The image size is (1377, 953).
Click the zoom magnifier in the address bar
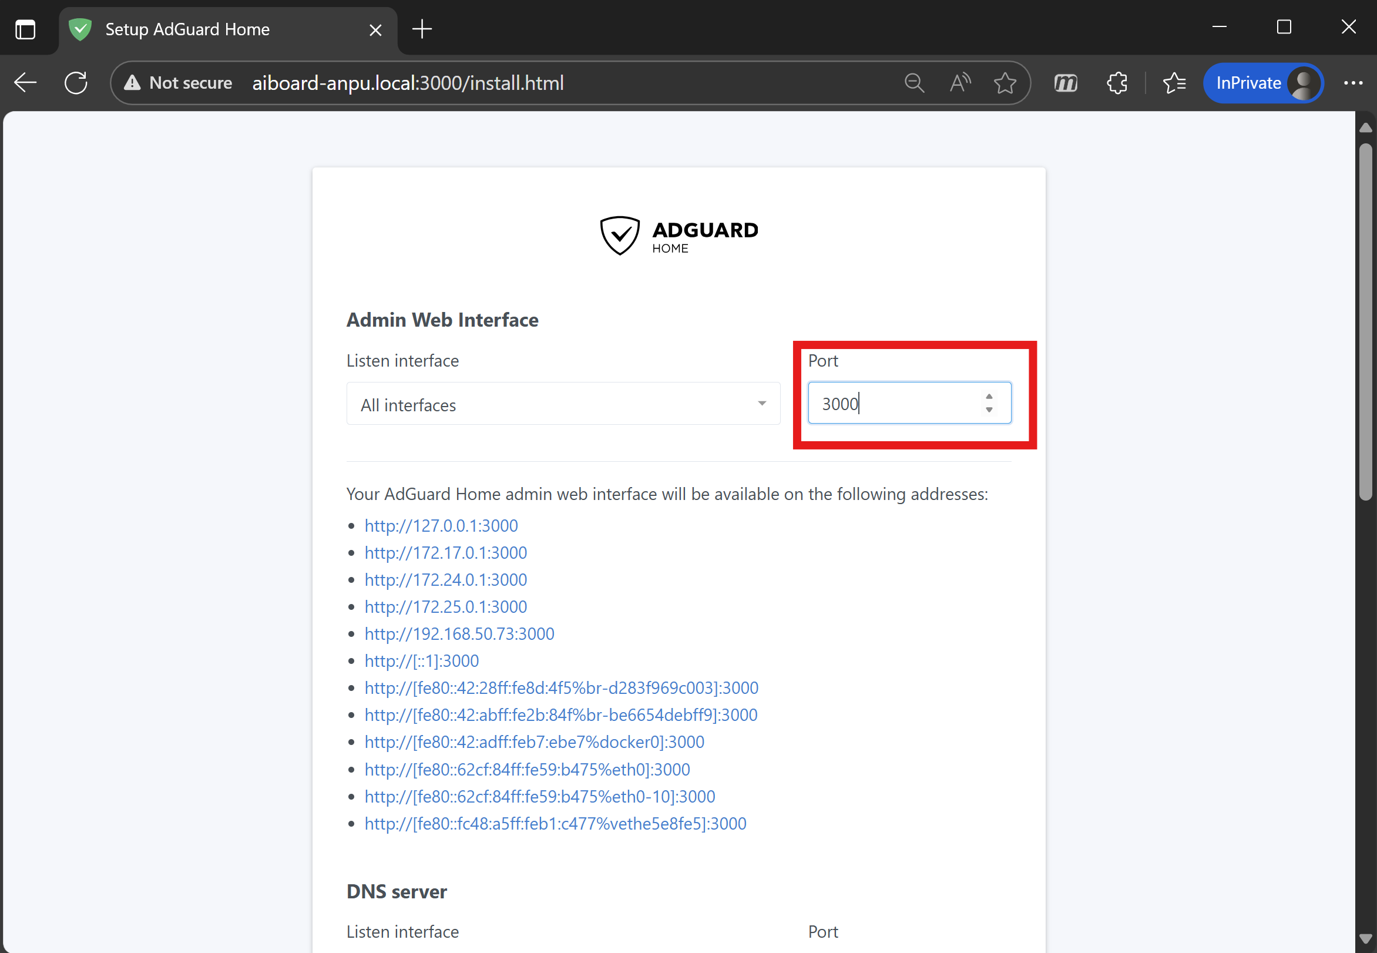click(x=914, y=82)
